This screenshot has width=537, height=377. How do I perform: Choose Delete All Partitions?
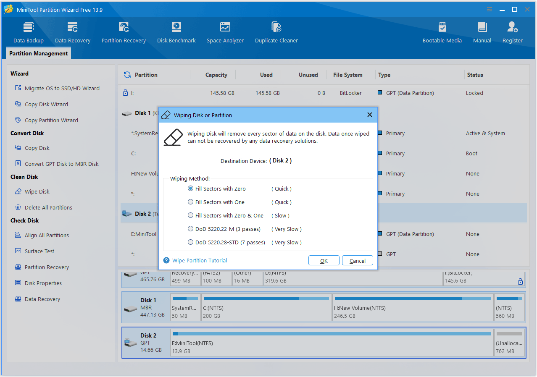43,207
